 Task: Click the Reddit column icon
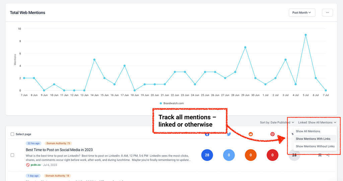[251, 134]
